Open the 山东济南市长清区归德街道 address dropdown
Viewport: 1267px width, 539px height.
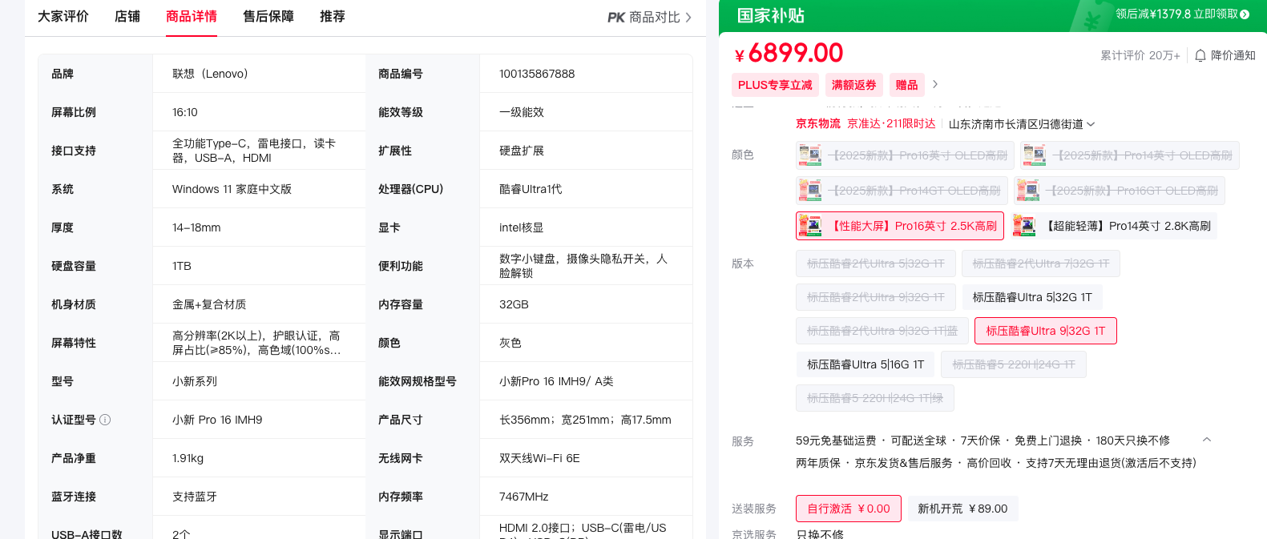(1022, 124)
